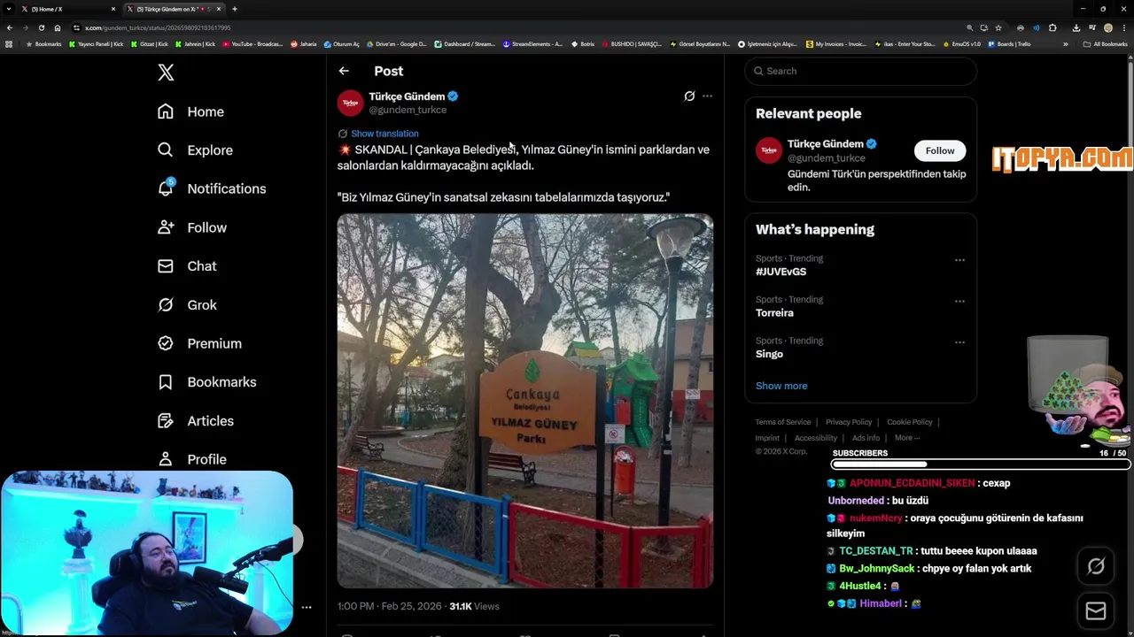Open Privacy Policy footer link
Screen dimensions: 1134x637
coord(849,422)
